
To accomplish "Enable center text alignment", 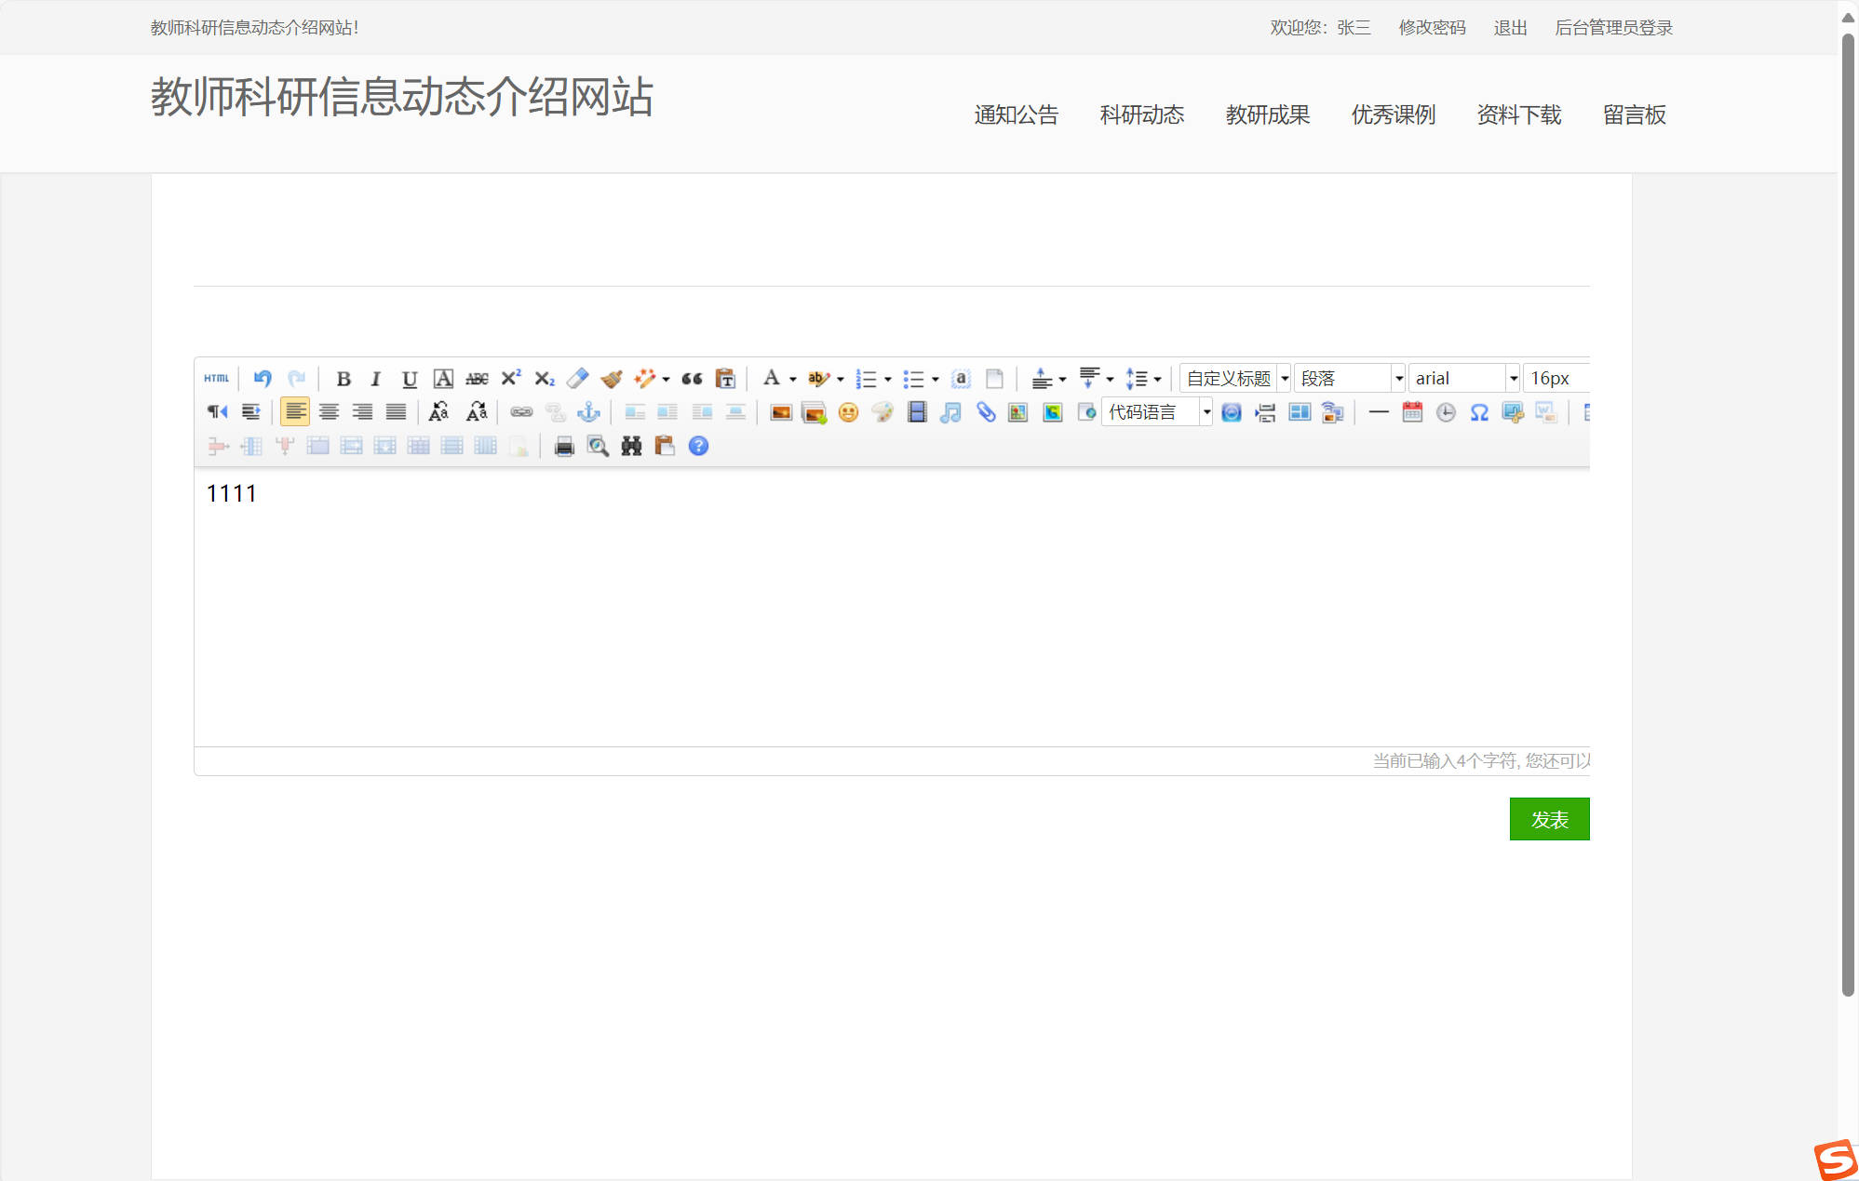I will [x=329, y=412].
